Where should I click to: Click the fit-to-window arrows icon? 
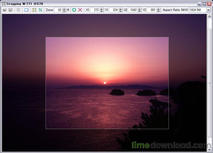coord(34,10)
